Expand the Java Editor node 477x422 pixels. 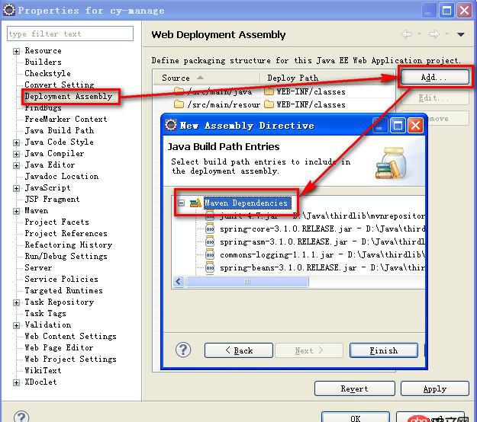(17, 165)
